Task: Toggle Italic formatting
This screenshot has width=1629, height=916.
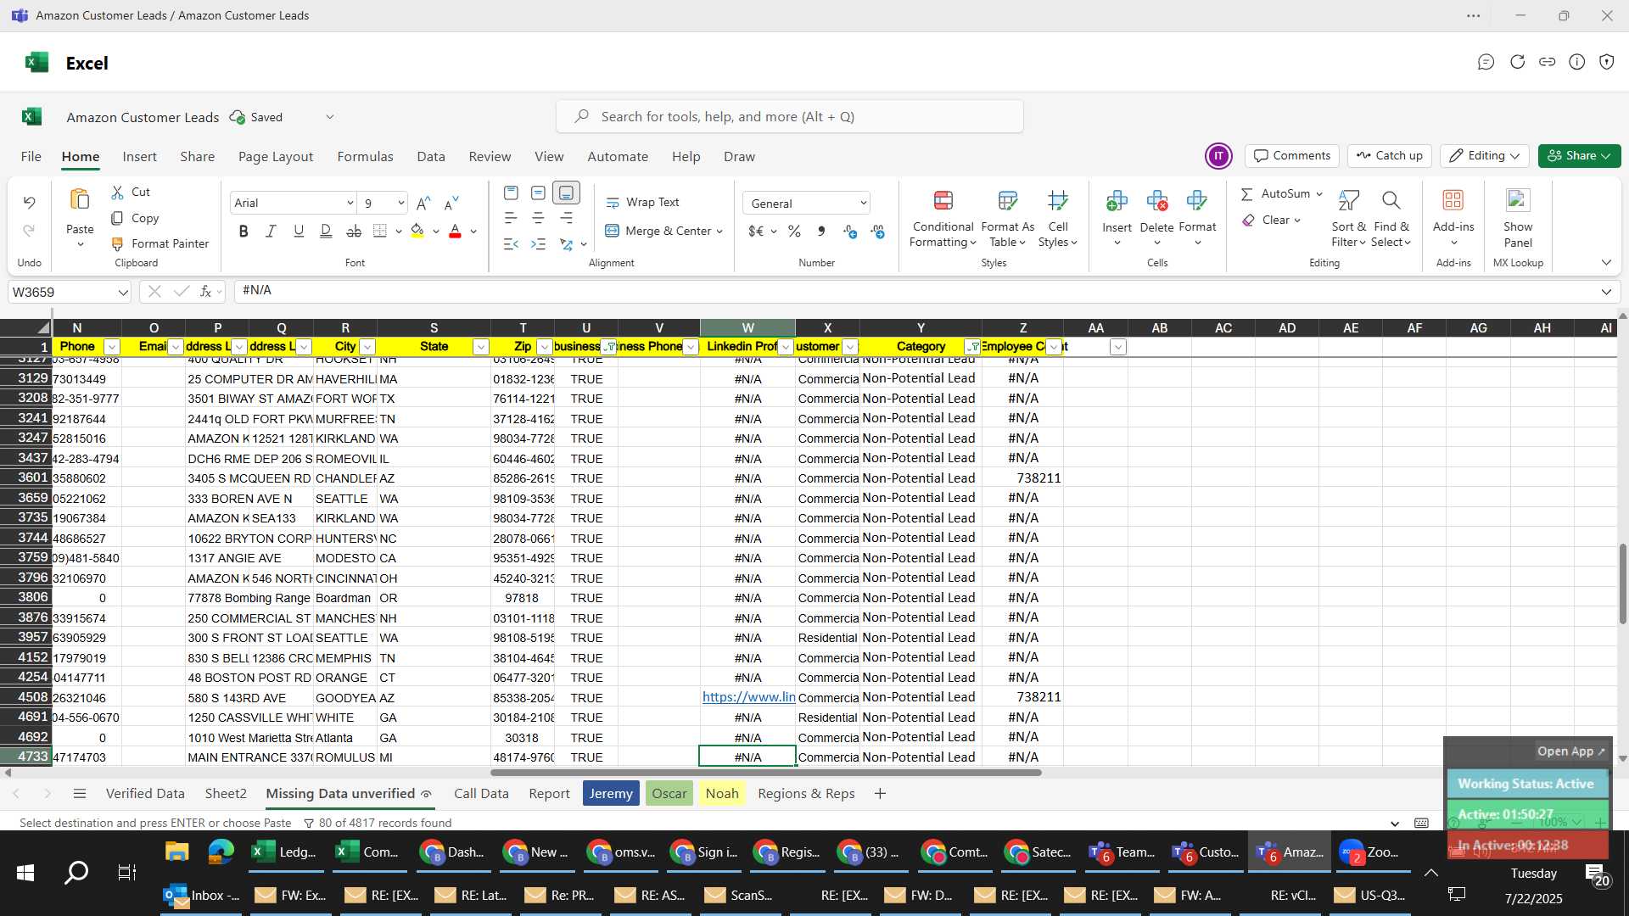Action: pyautogui.click(x=271, y=231)
